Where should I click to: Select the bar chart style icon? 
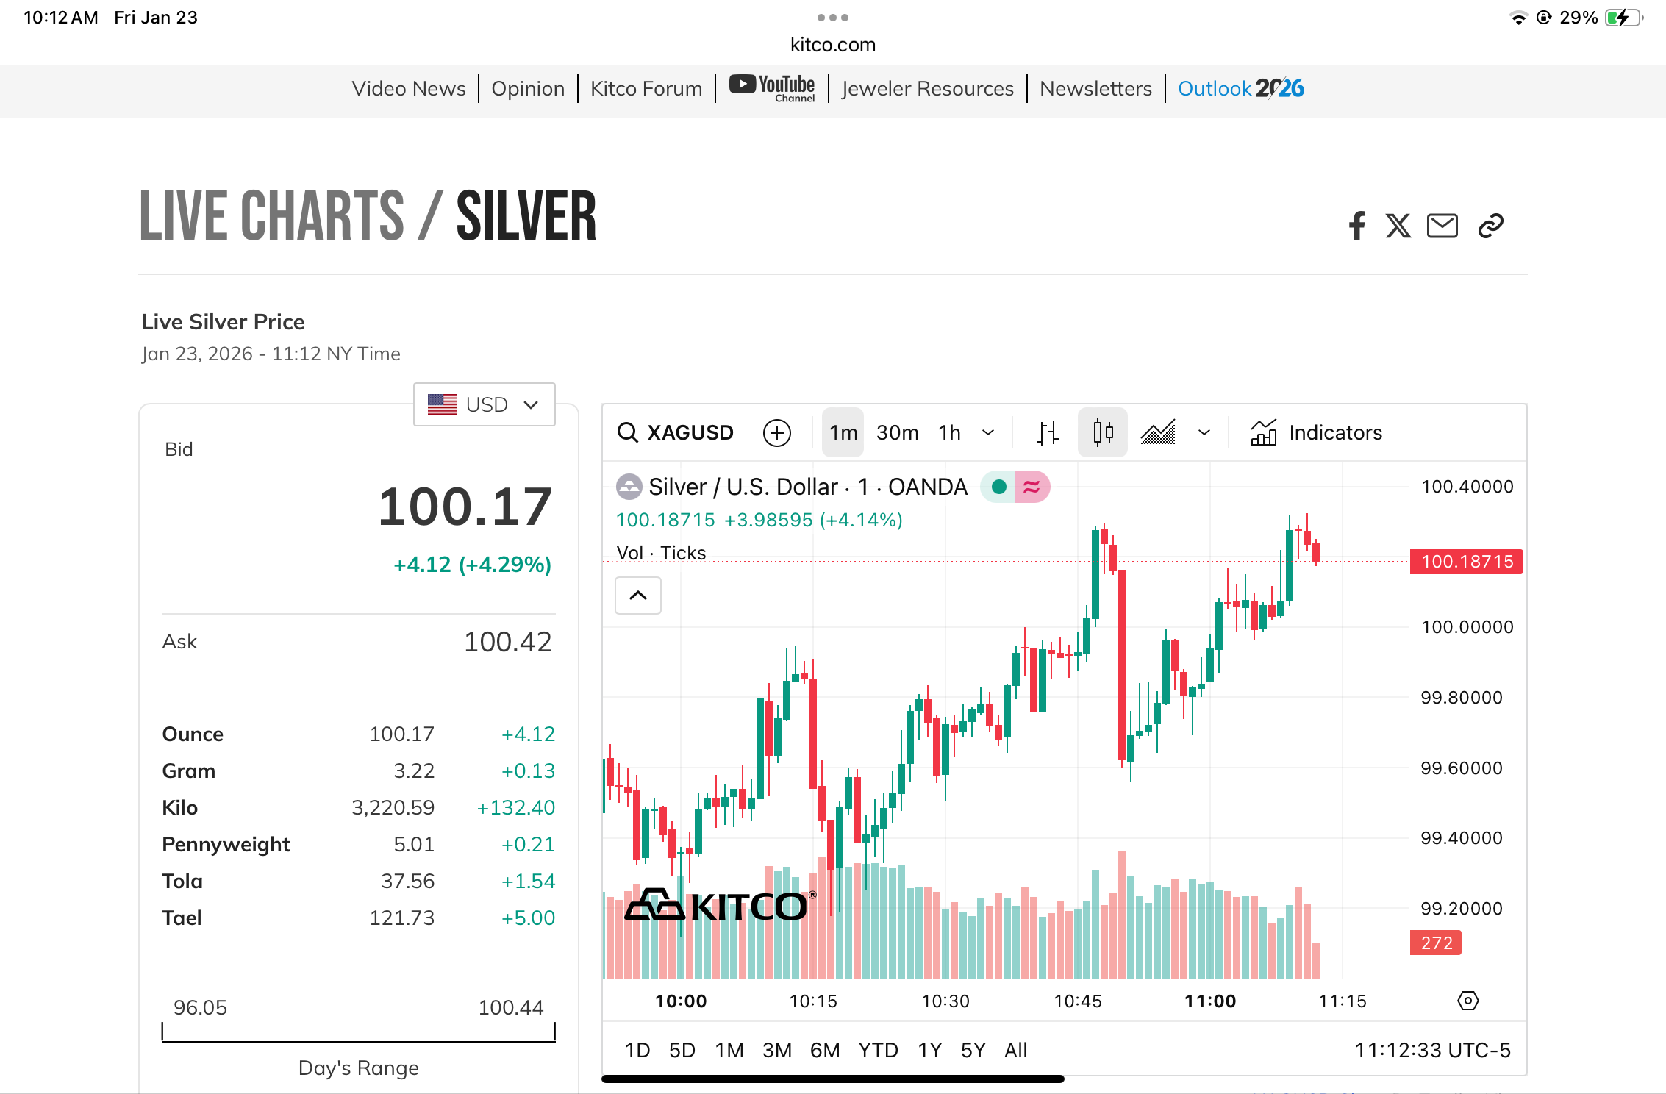tap(1048, 433)
